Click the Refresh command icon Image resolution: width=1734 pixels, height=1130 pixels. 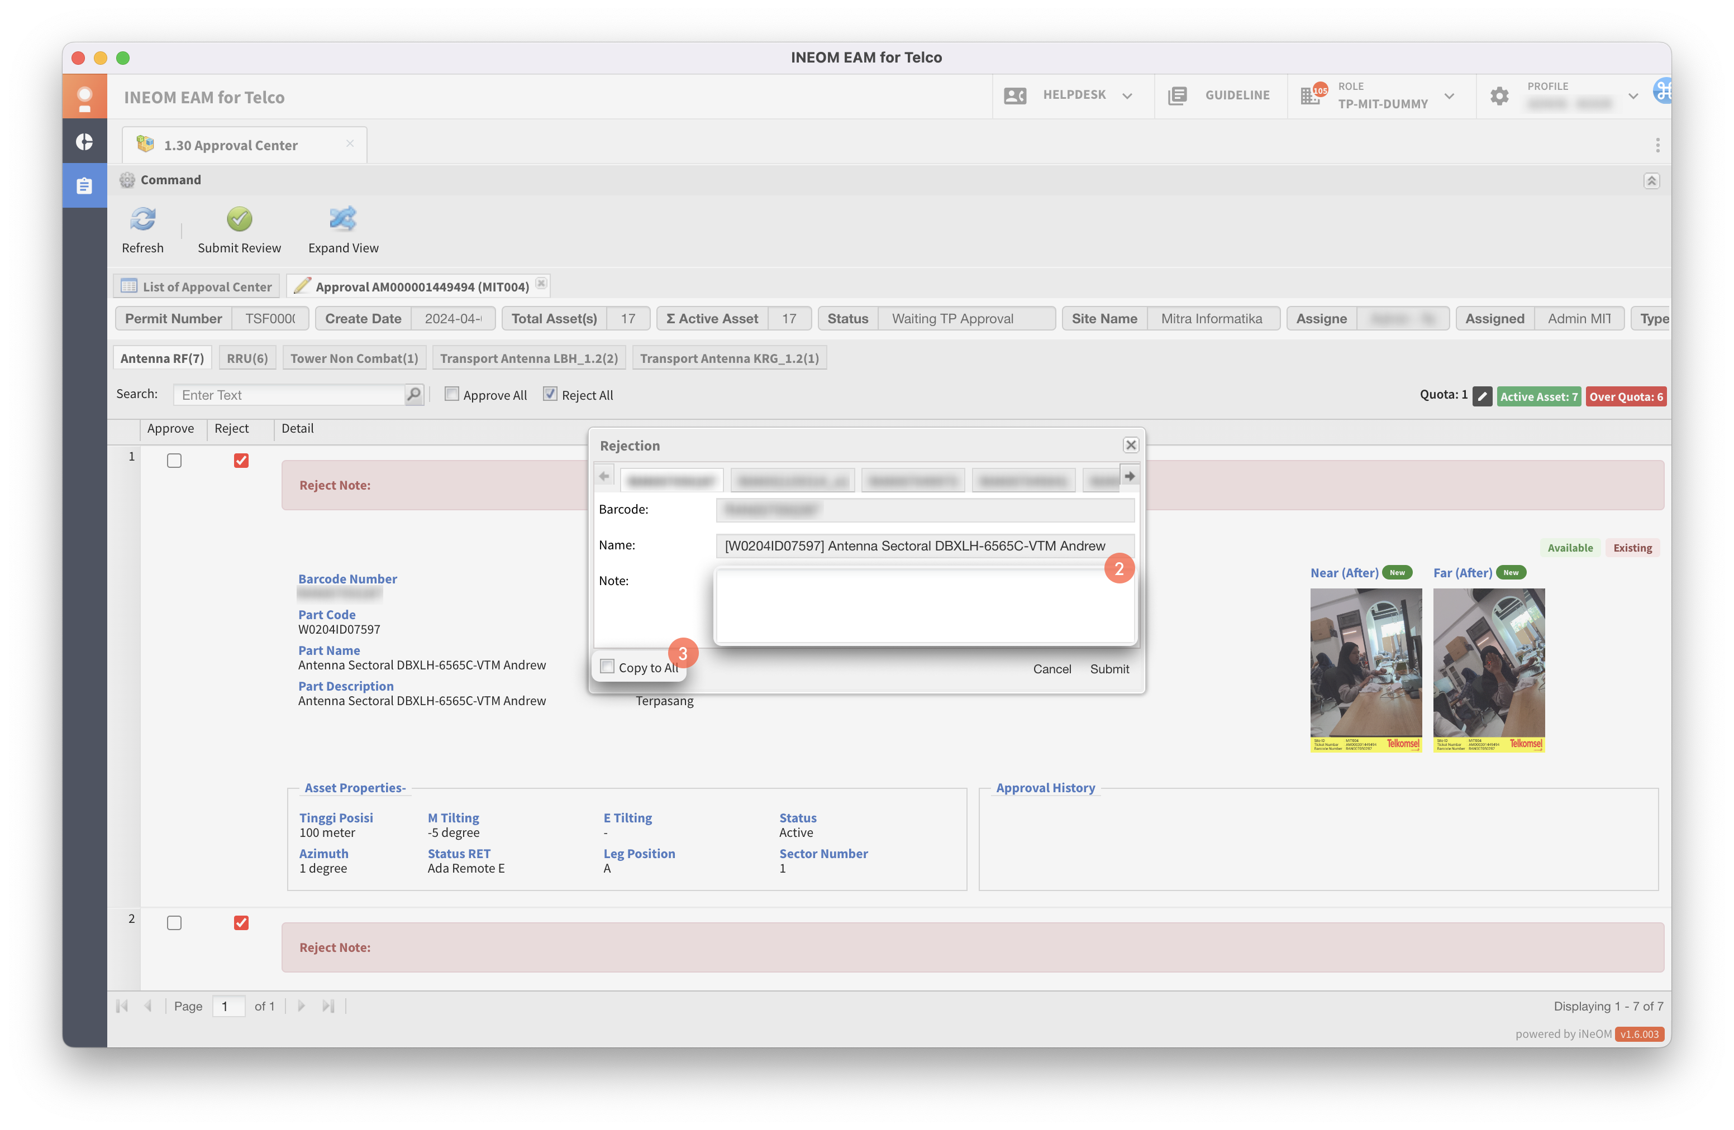coord(143,219)
